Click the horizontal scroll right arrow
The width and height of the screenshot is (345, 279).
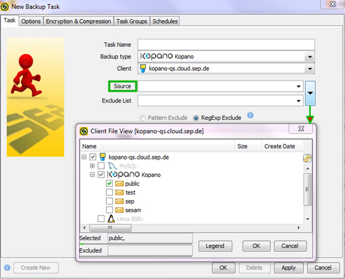pos(299,228)
